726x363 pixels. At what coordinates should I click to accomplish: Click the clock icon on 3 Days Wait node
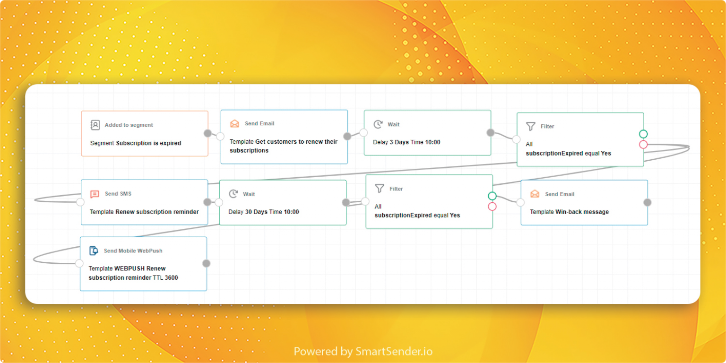(x=378, y=124)
